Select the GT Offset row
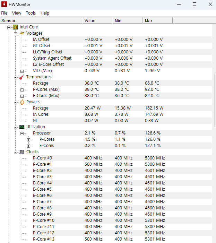The width and height of the screenshot is (216, 243). [122, 46]
